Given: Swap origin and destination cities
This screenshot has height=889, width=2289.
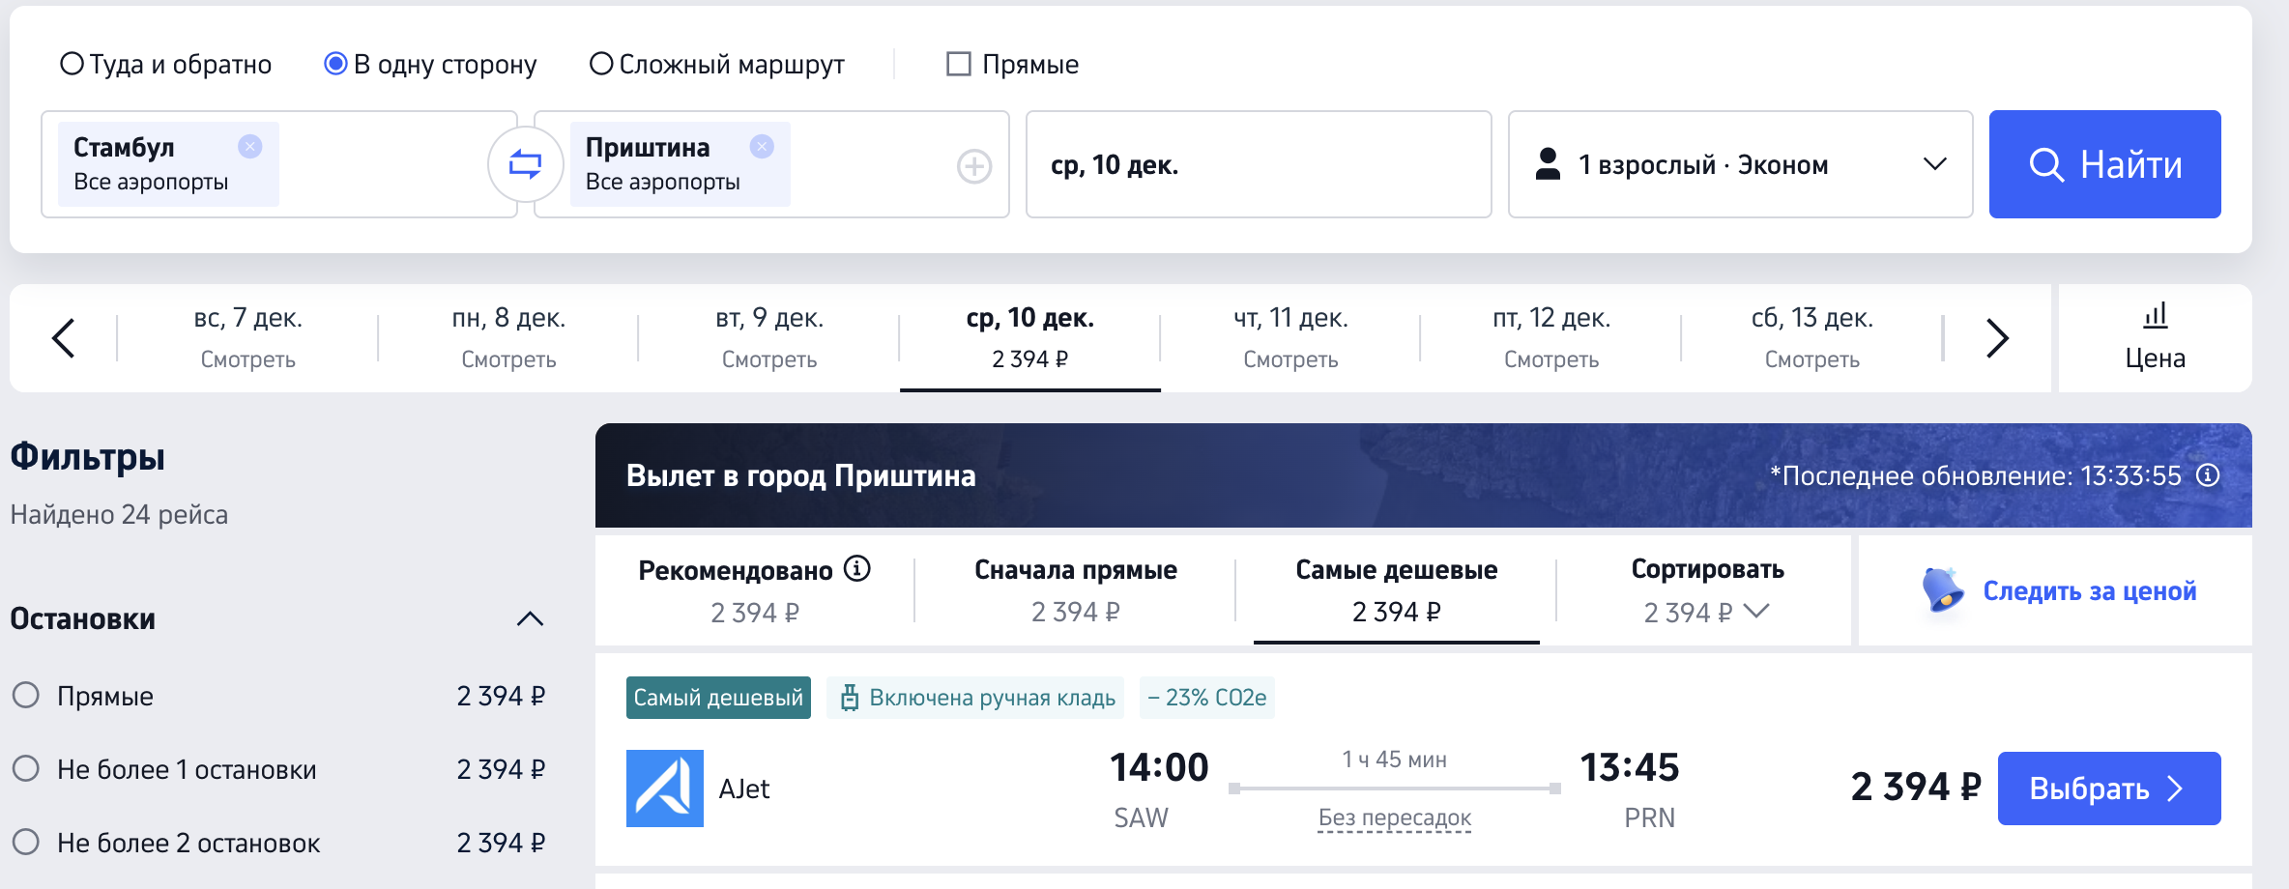Looking at the screenshot, I should tap(525, 164).
